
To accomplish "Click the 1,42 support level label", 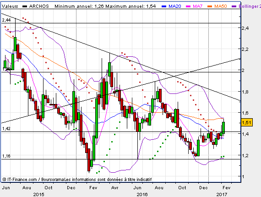I will point(6,129).
